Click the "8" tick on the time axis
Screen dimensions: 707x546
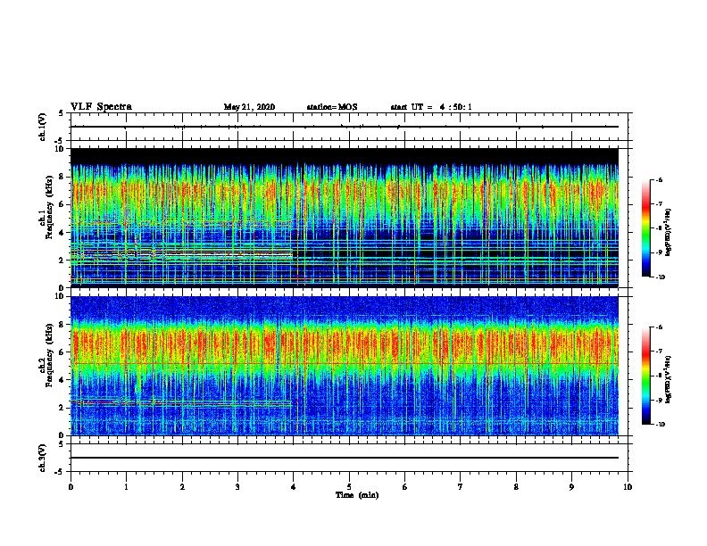click(x=516, y=487)
